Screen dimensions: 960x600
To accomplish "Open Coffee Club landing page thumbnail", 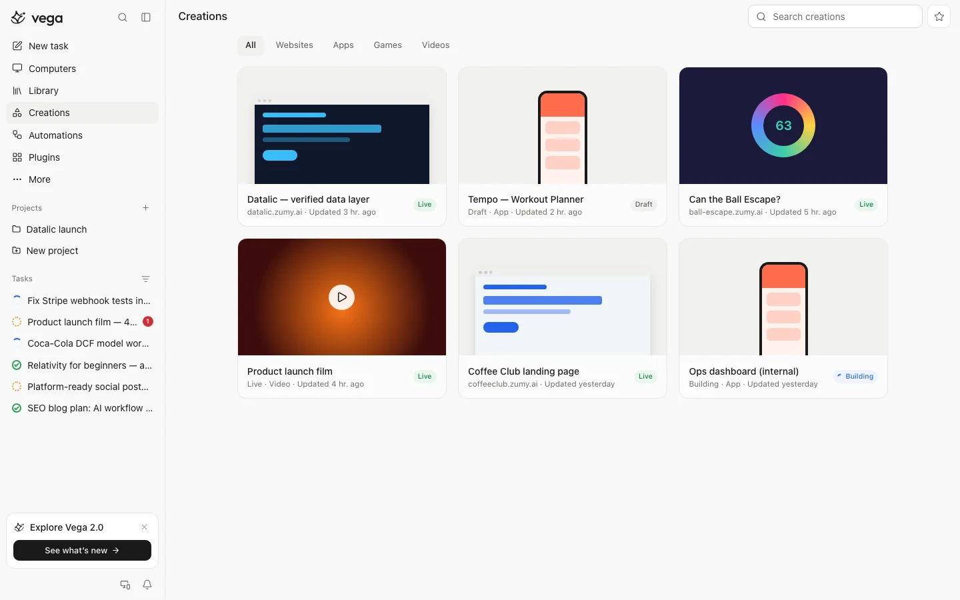I will (563, 297).
